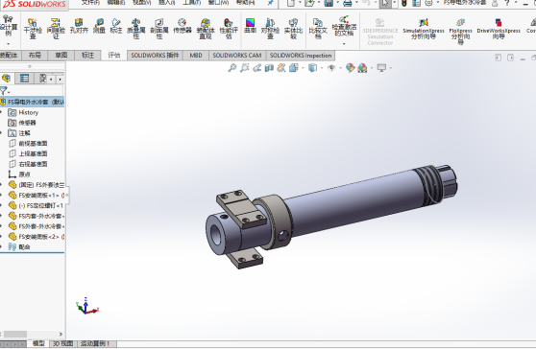The image size is (536, 349).
Task: Open the feature tree filter dropdown
Action: (5, 91)
